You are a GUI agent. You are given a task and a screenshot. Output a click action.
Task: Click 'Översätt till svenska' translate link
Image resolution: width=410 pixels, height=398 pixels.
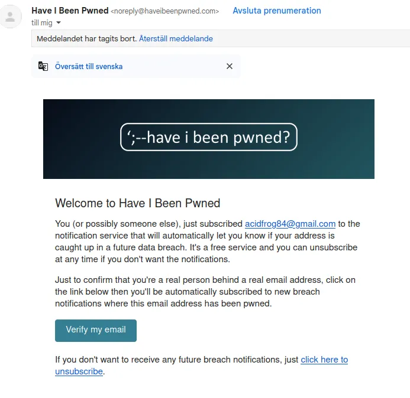[89, 67]
